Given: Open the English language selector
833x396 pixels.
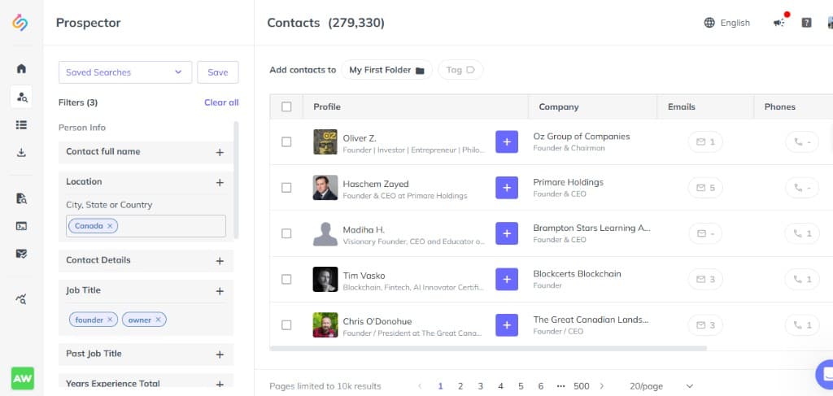Looking at the screenshot, I should coord(726,23).
